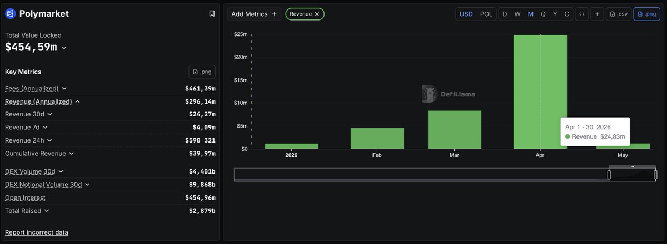The width and height of the screenshot is (667, 244).
Task: Click the January 2026 revenue bar
Action: coord(292,146)
